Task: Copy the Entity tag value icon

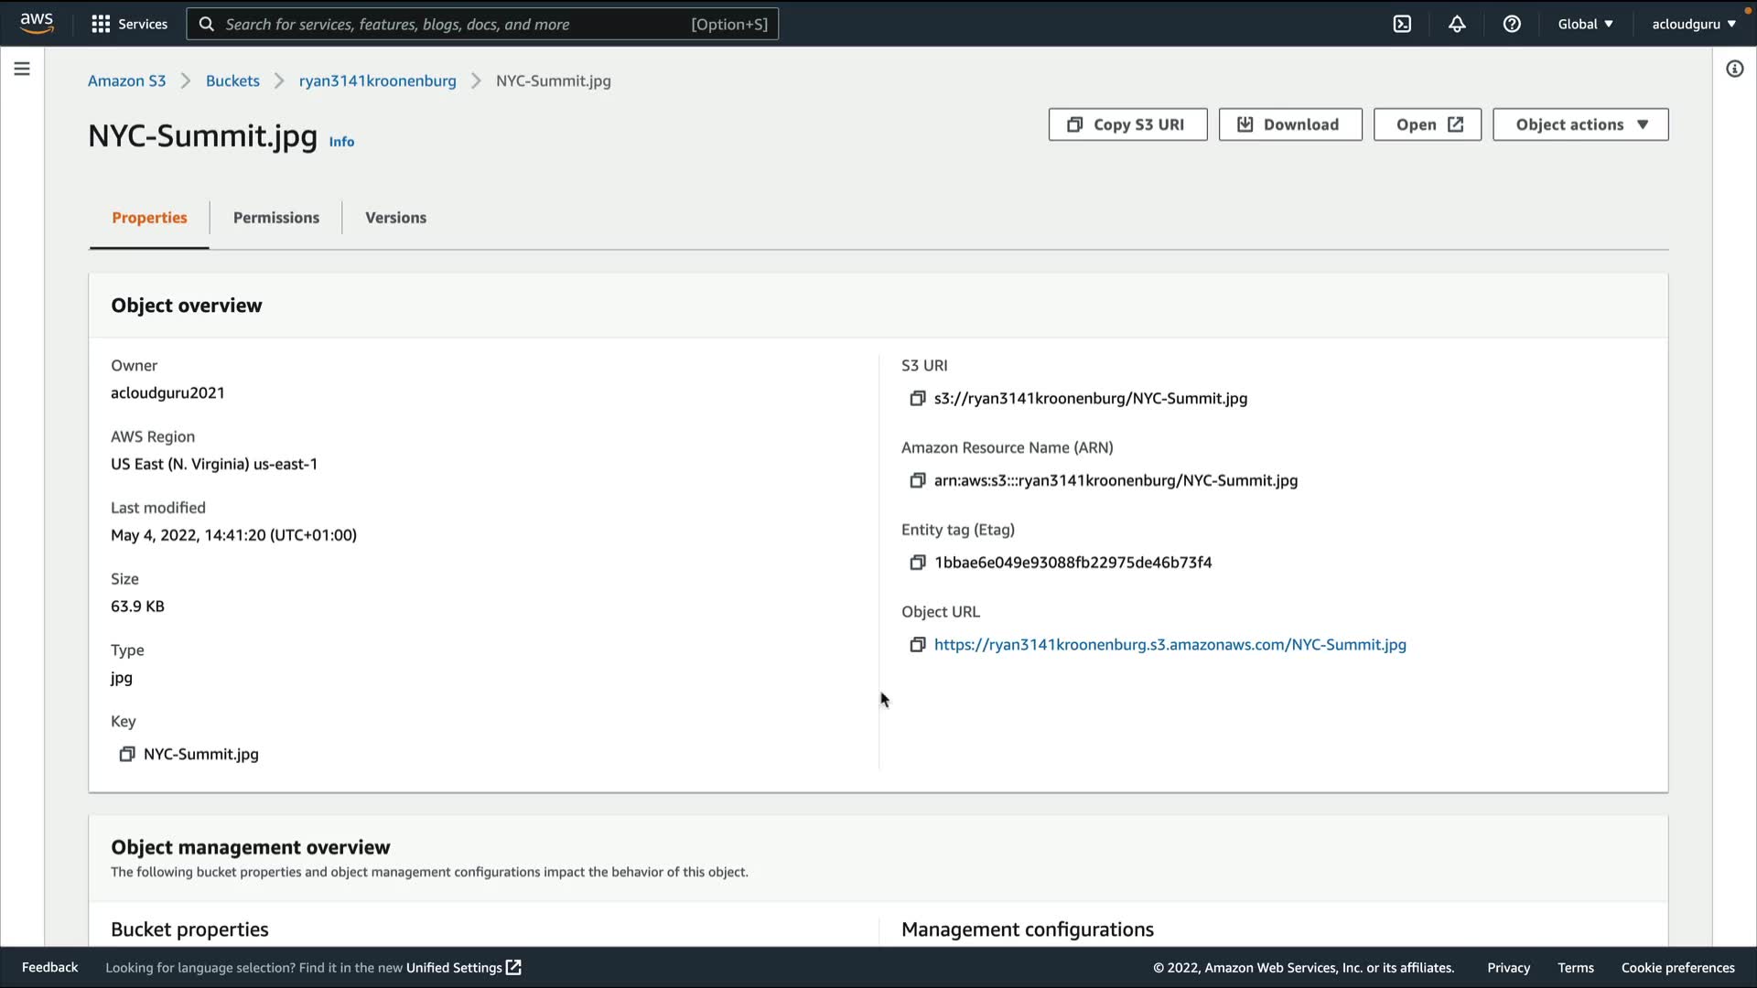Action: click(x=917, y=563)
